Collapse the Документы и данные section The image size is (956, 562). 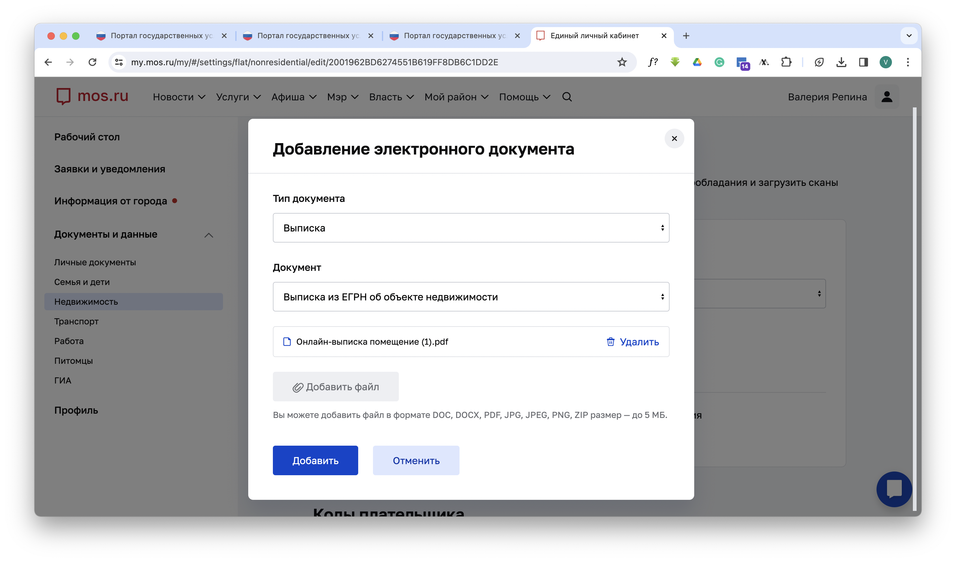[x=209, y=235]
